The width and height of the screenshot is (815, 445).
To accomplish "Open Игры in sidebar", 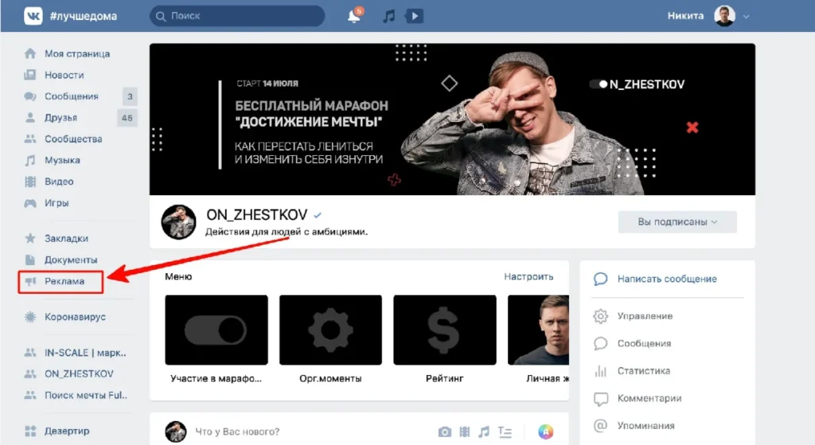I will (57, 203).
